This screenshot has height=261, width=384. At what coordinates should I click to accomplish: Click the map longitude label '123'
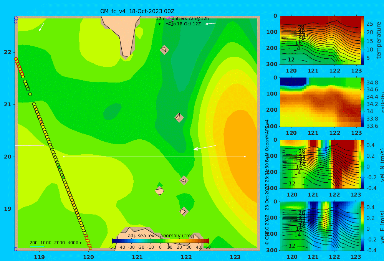(235, 257)
